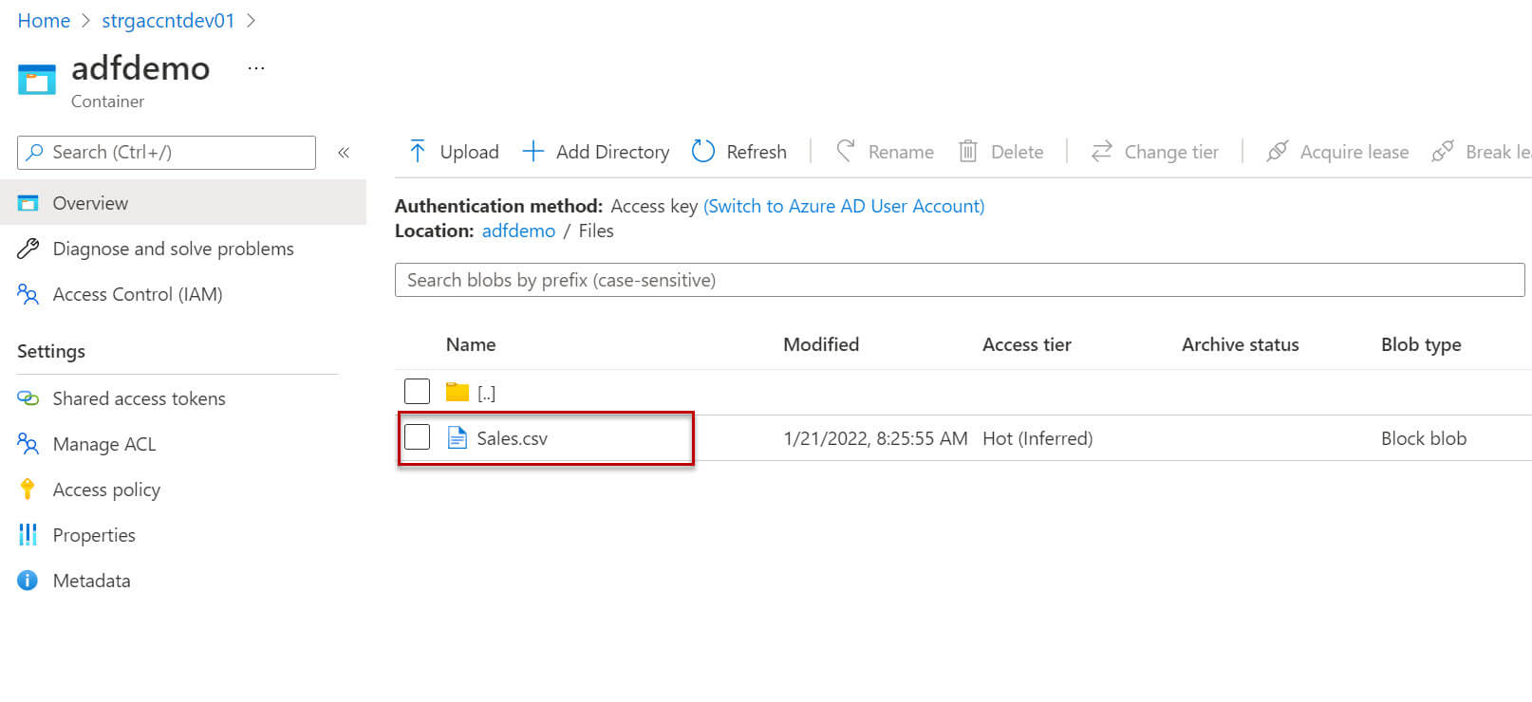This screenshot has width=1532, height=702.
Task: Check the Sales.csv row checkbox
Action: (x=418, y=437)
